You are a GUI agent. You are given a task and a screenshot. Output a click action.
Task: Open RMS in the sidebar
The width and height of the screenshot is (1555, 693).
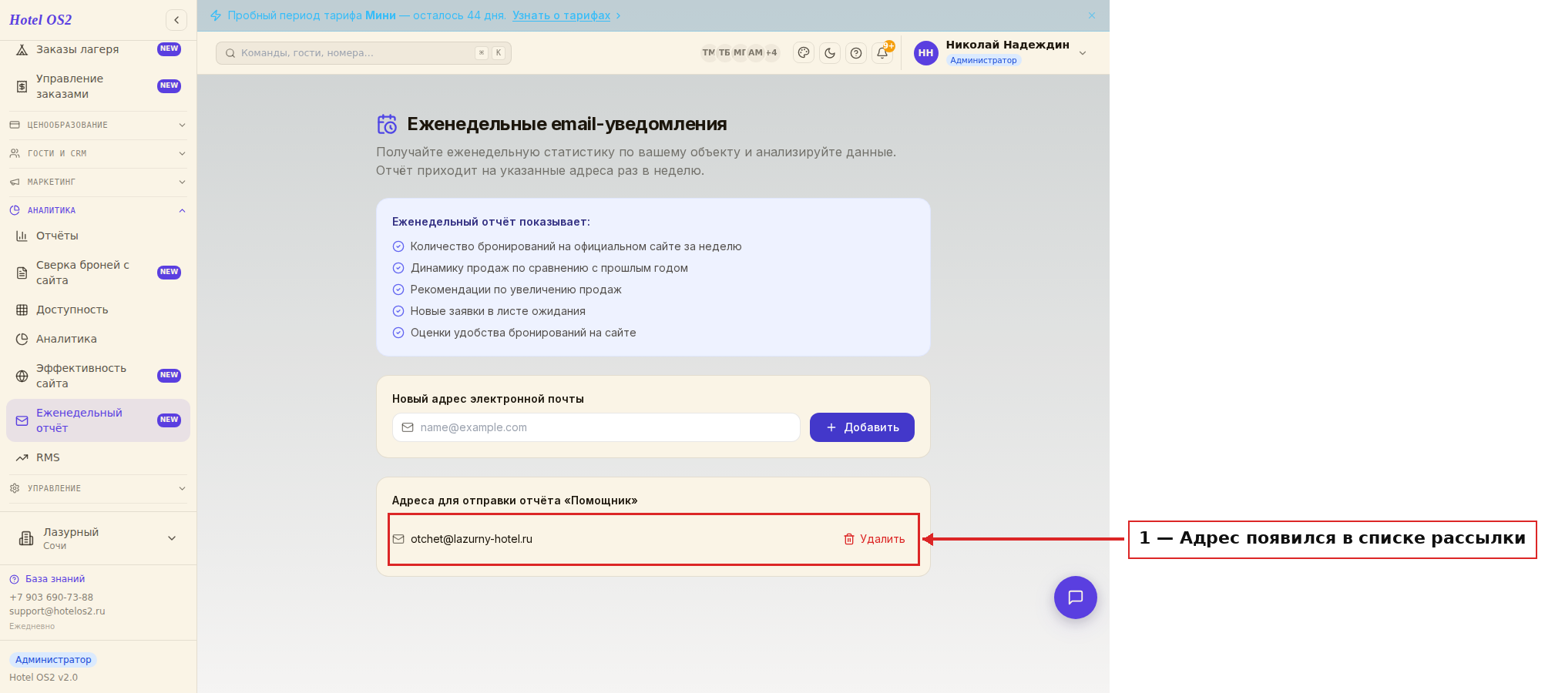[98, 457]
